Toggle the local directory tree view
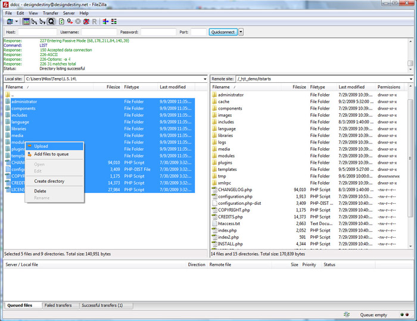 coord(35,21)
